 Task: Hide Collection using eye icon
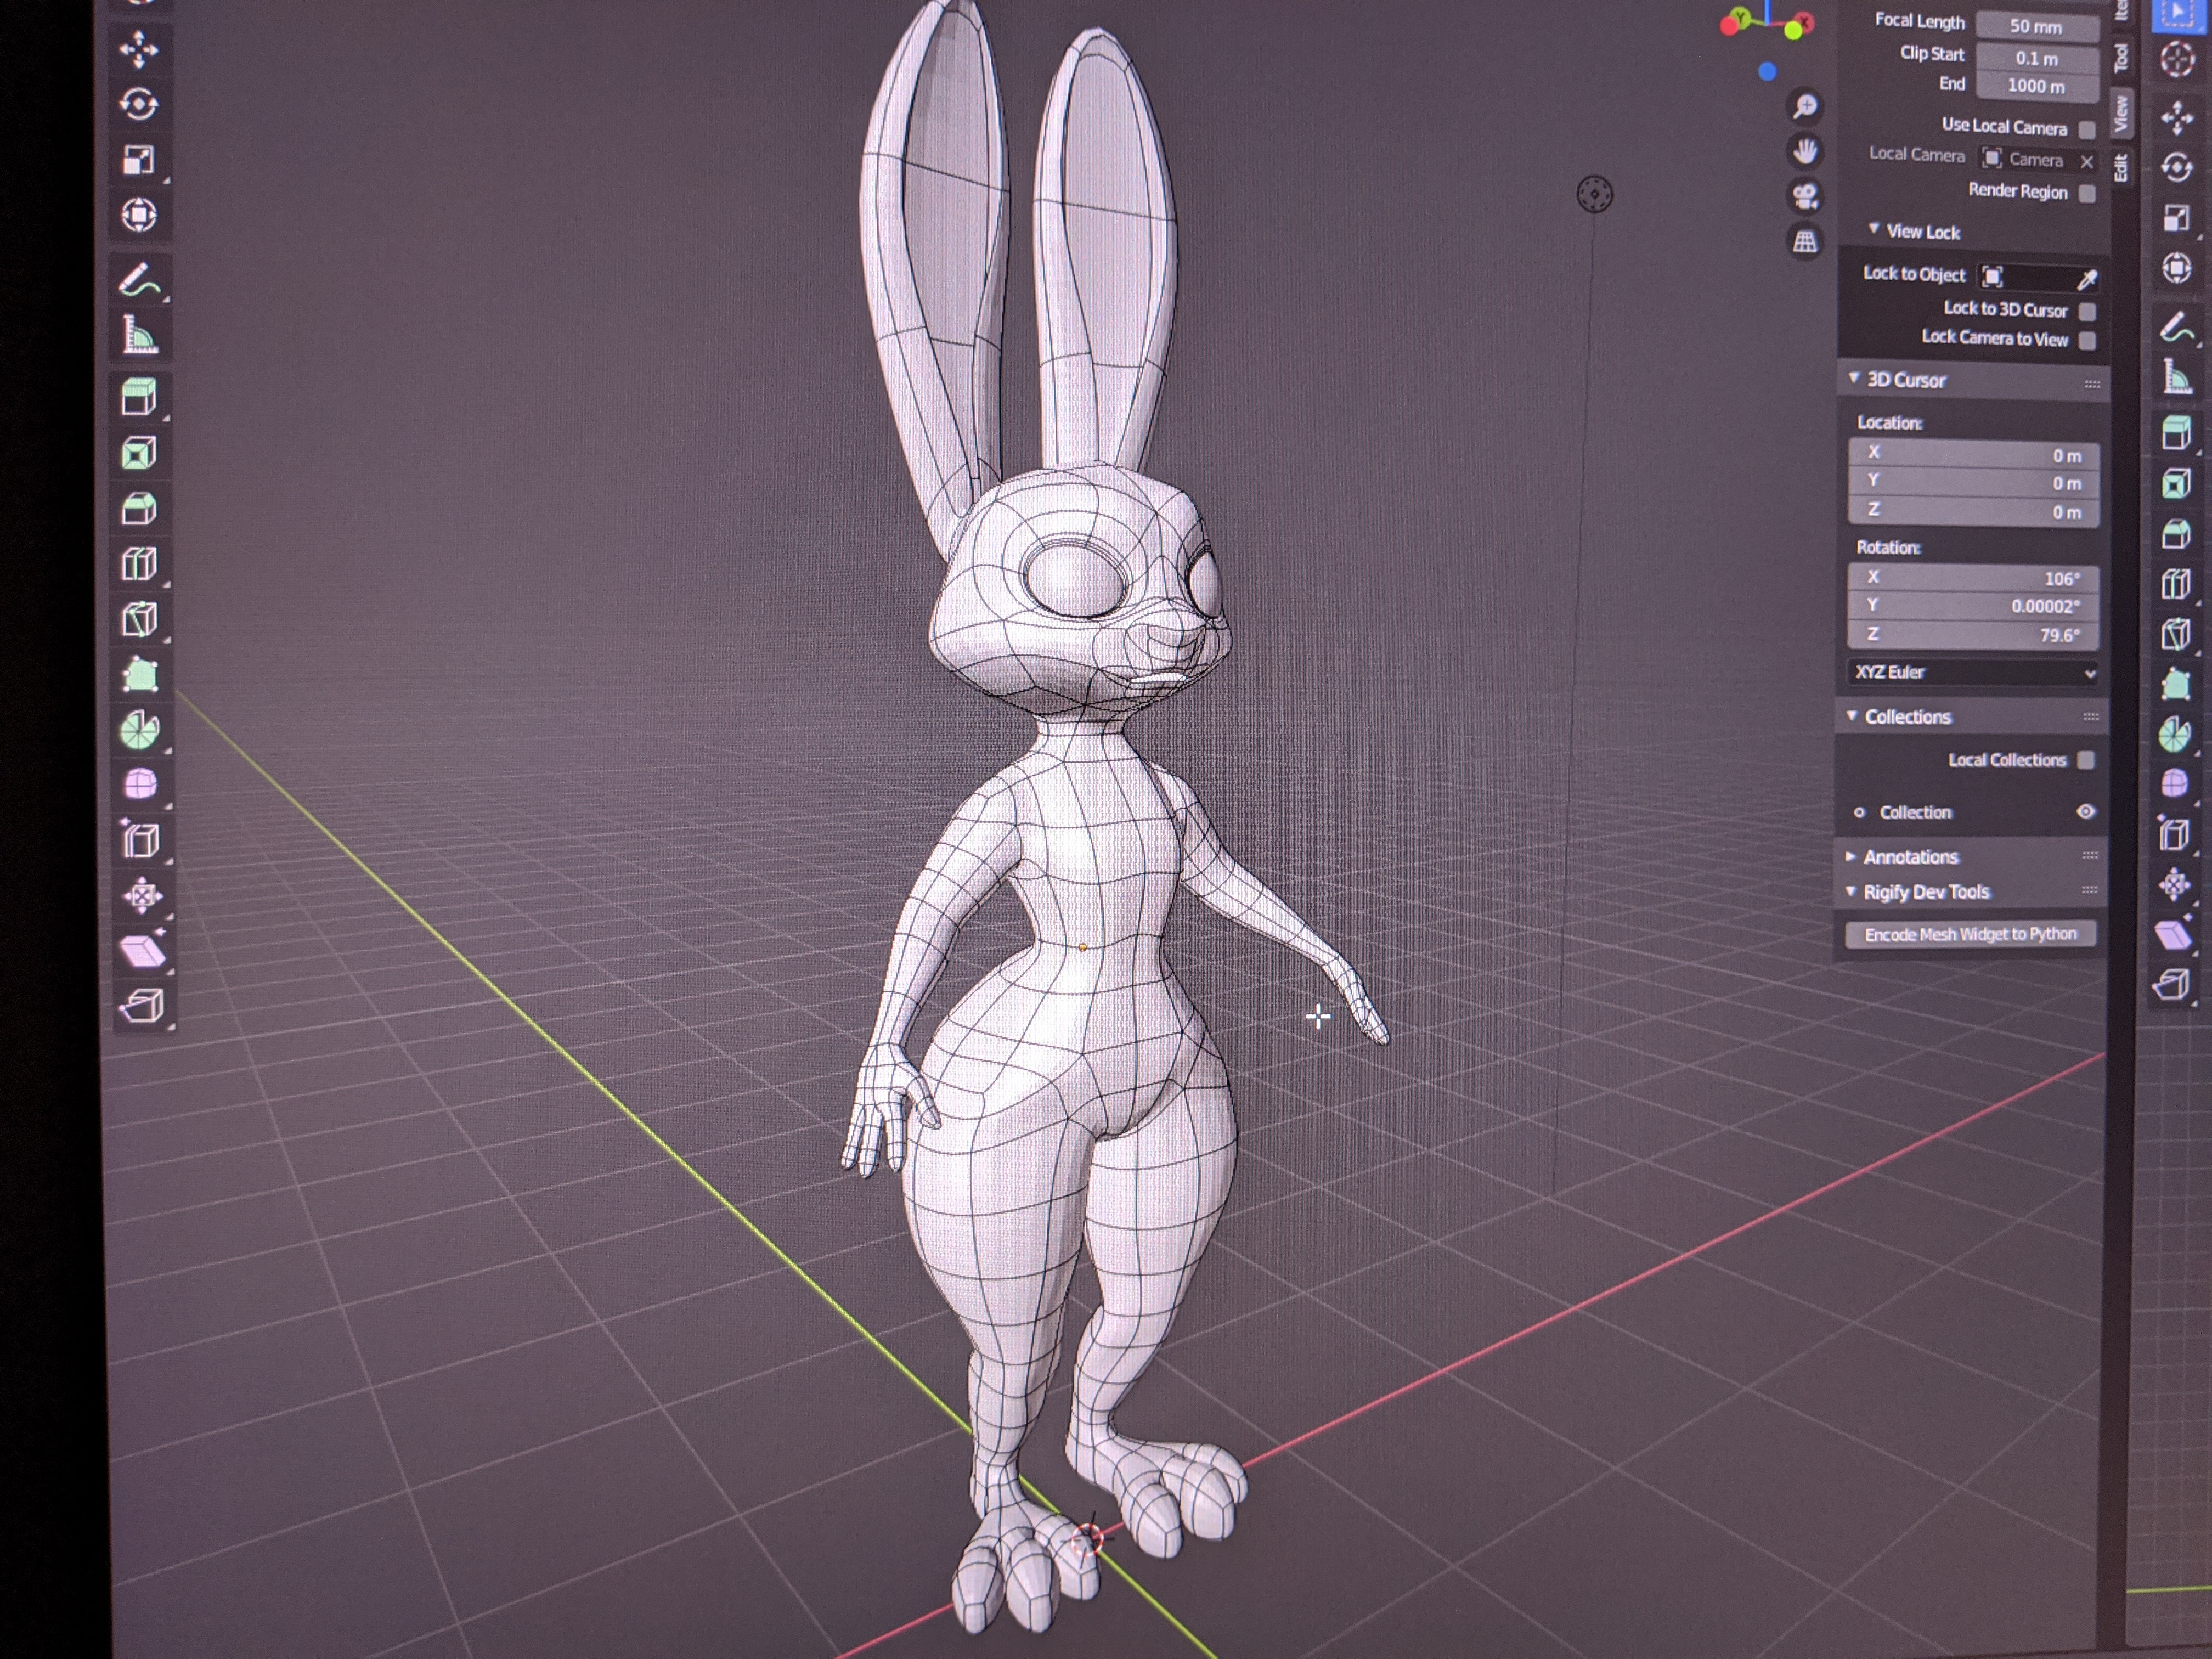(2085, 812)
